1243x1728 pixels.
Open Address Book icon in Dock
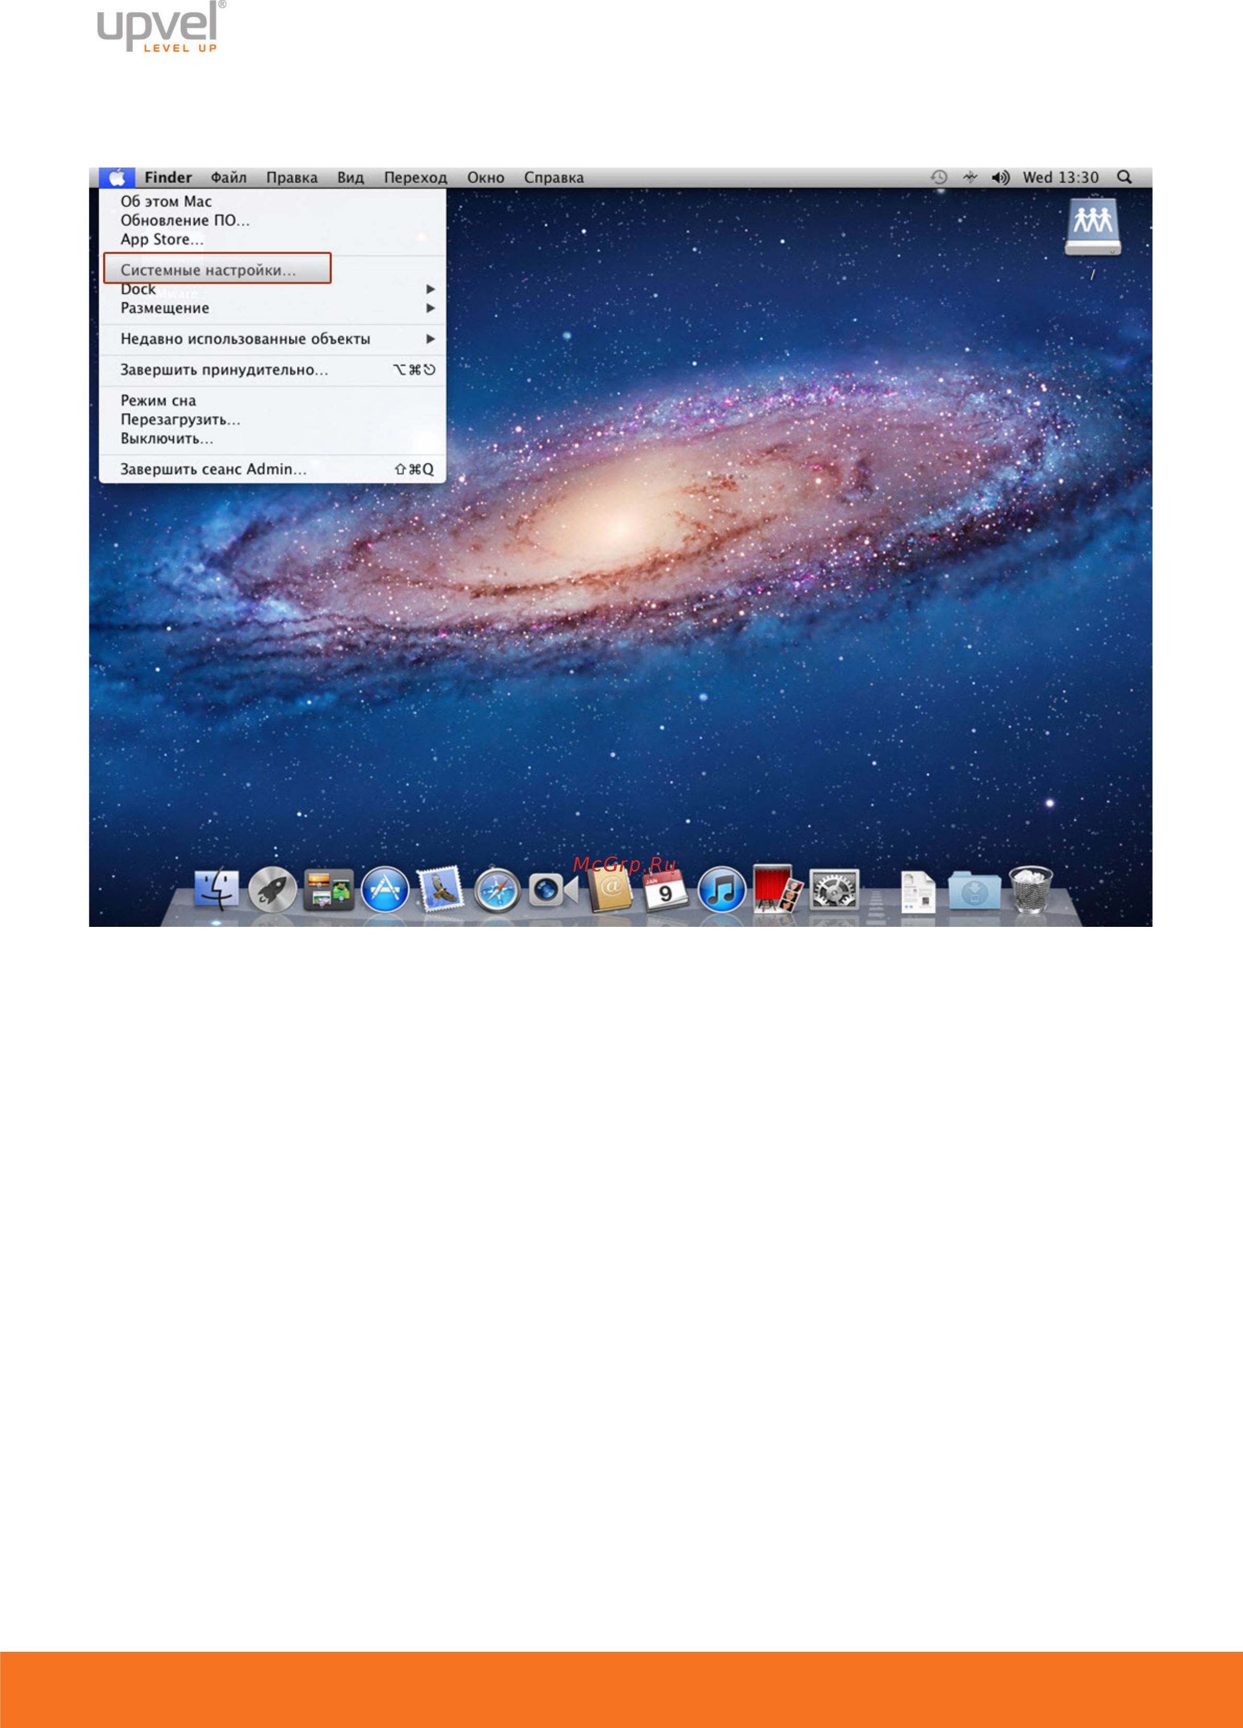[x=610, y=889]
